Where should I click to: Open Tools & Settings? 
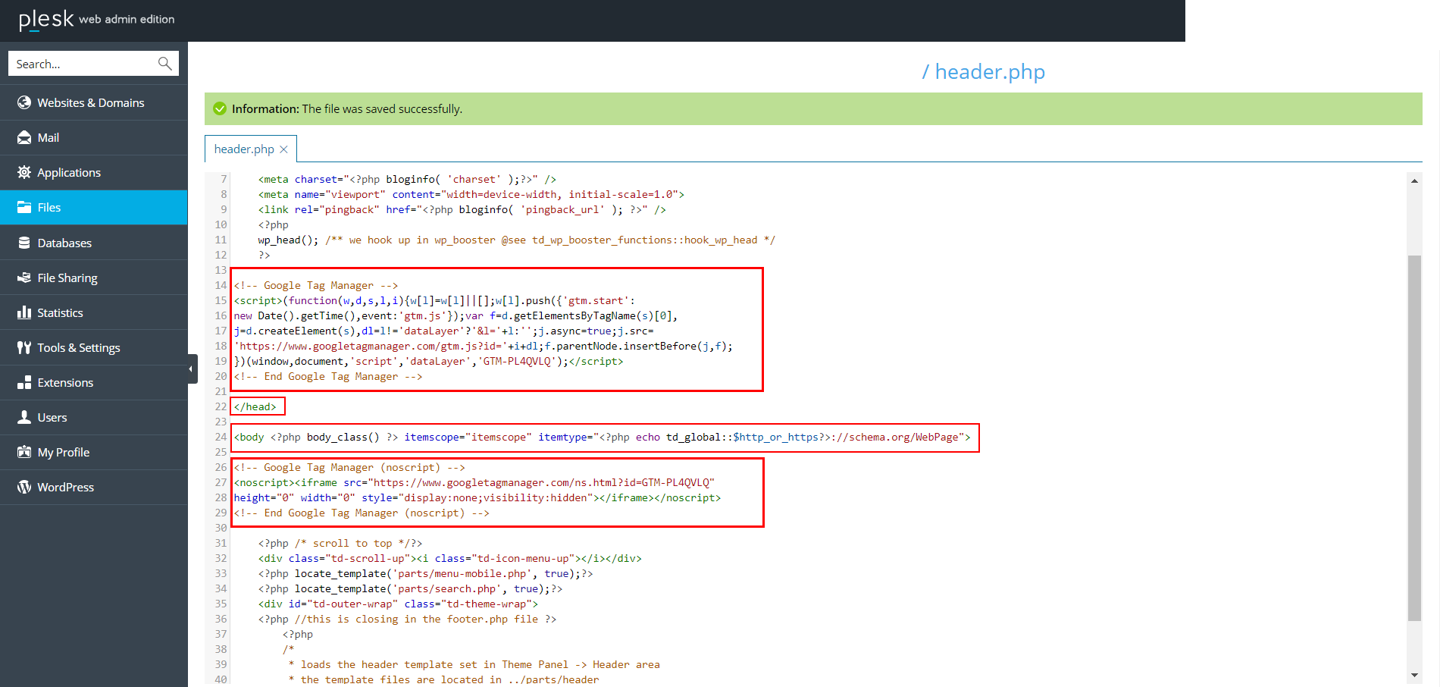coord(93,347)
